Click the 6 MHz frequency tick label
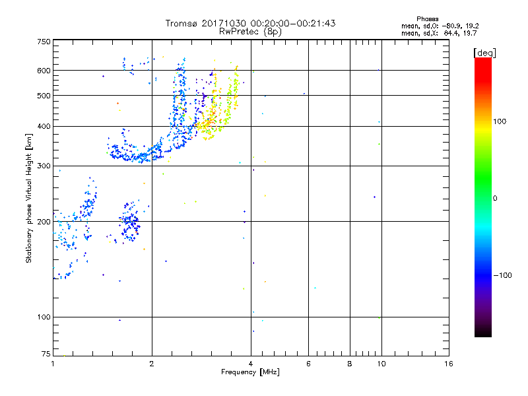528x396 pixels. coord(308,364)
